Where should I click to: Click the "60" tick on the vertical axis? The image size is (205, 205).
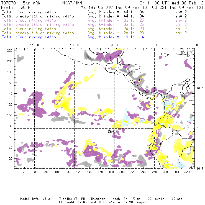[11, 137]
